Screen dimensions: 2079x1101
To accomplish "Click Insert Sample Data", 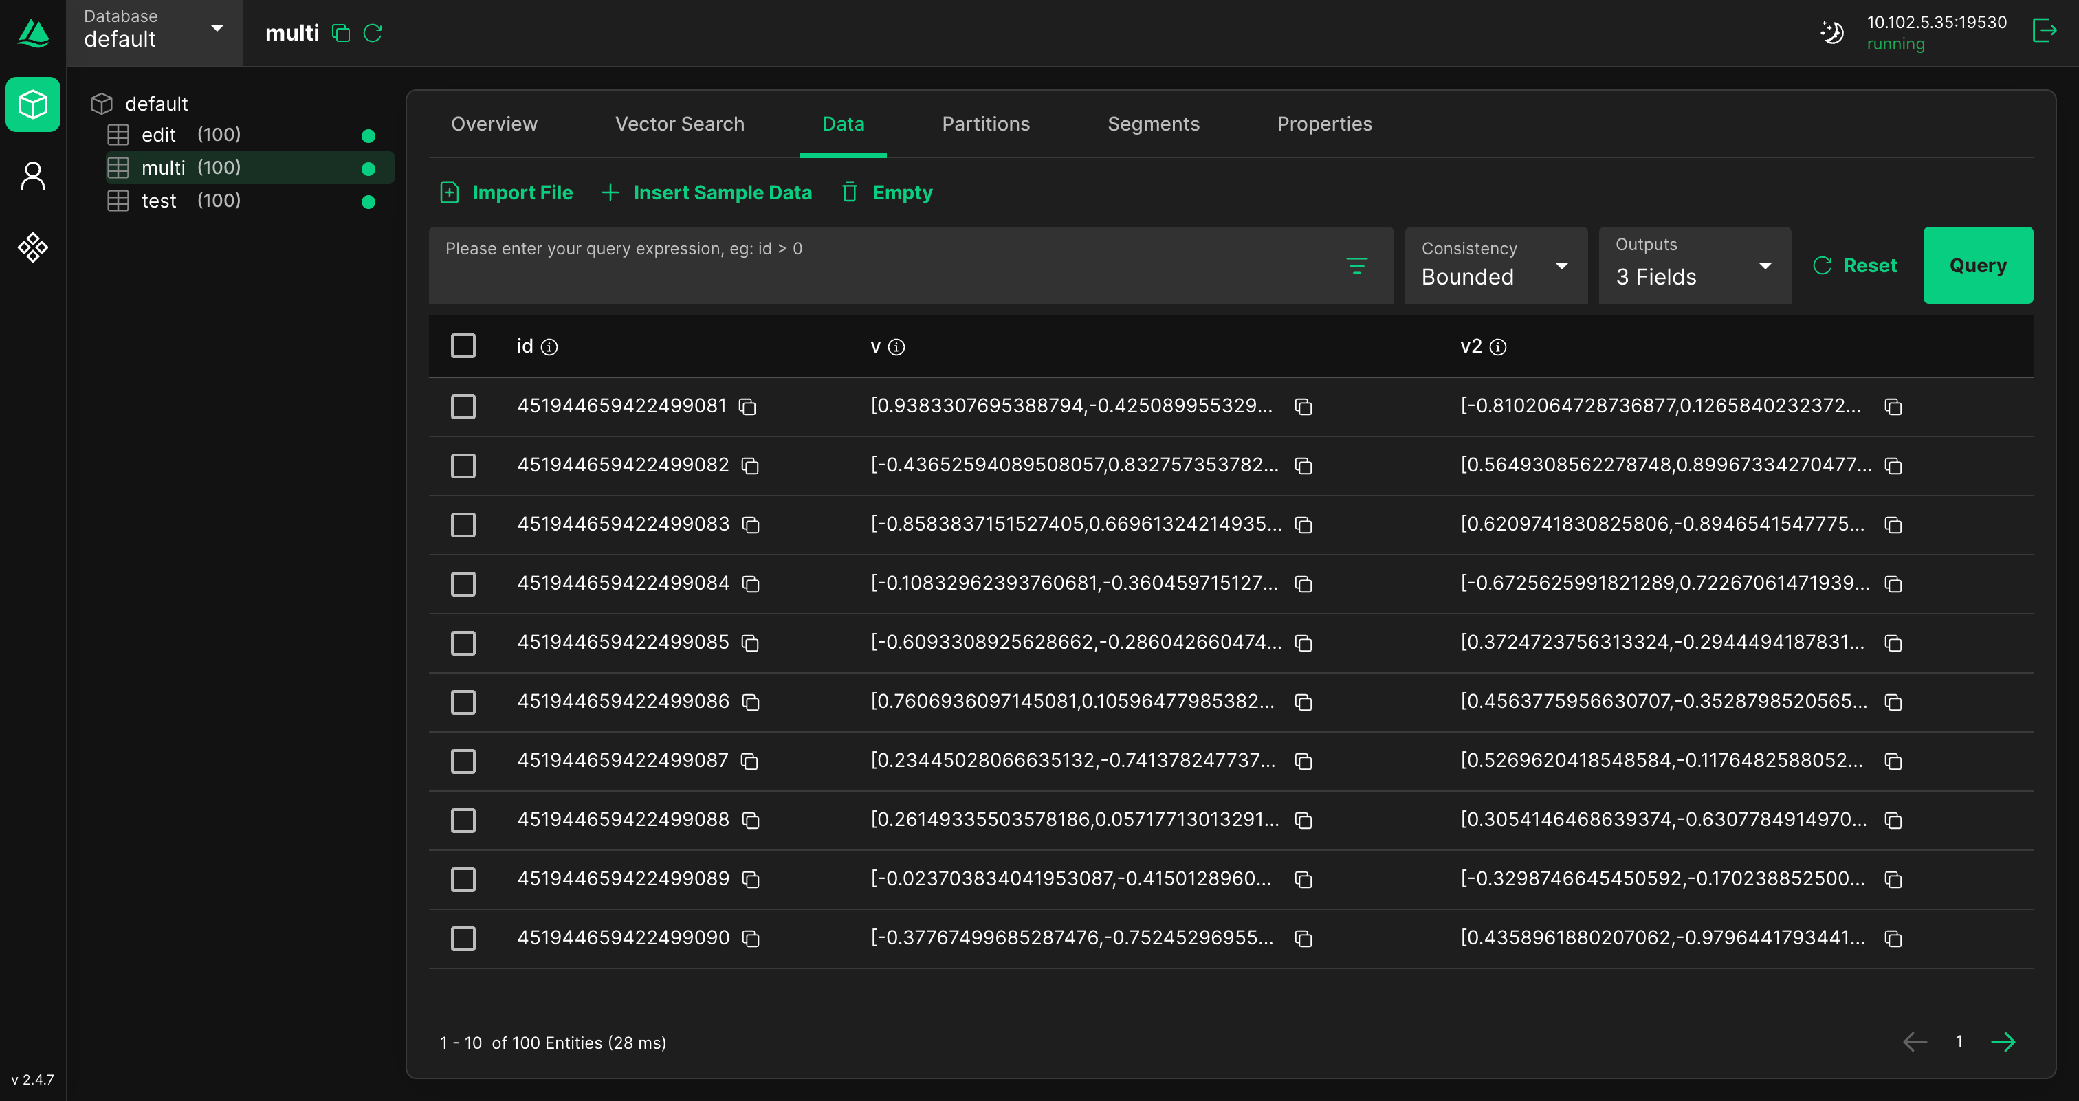I will [x=707, y=192].
